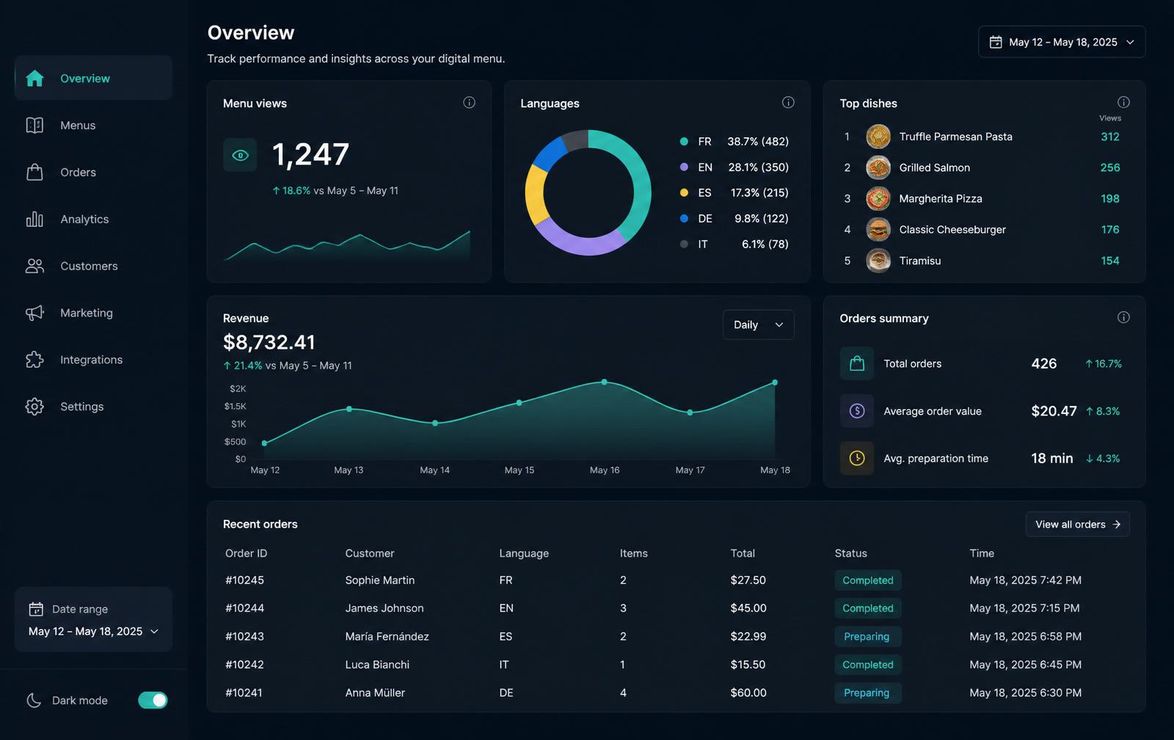Click the calendar icon in the header date picker
Image resolution: width=1174 pixels, height=740 pixels.
pyautogui.click(x=996, y=42)
